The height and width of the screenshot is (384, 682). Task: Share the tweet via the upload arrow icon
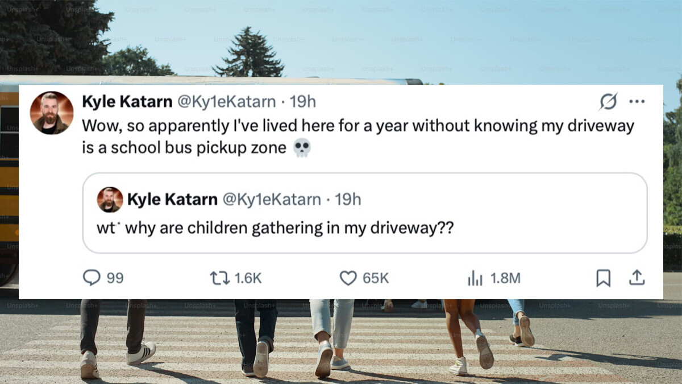(x=637, y=278)
